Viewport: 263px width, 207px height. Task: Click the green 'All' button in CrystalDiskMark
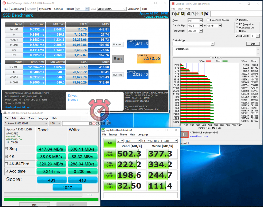(110, 143)
